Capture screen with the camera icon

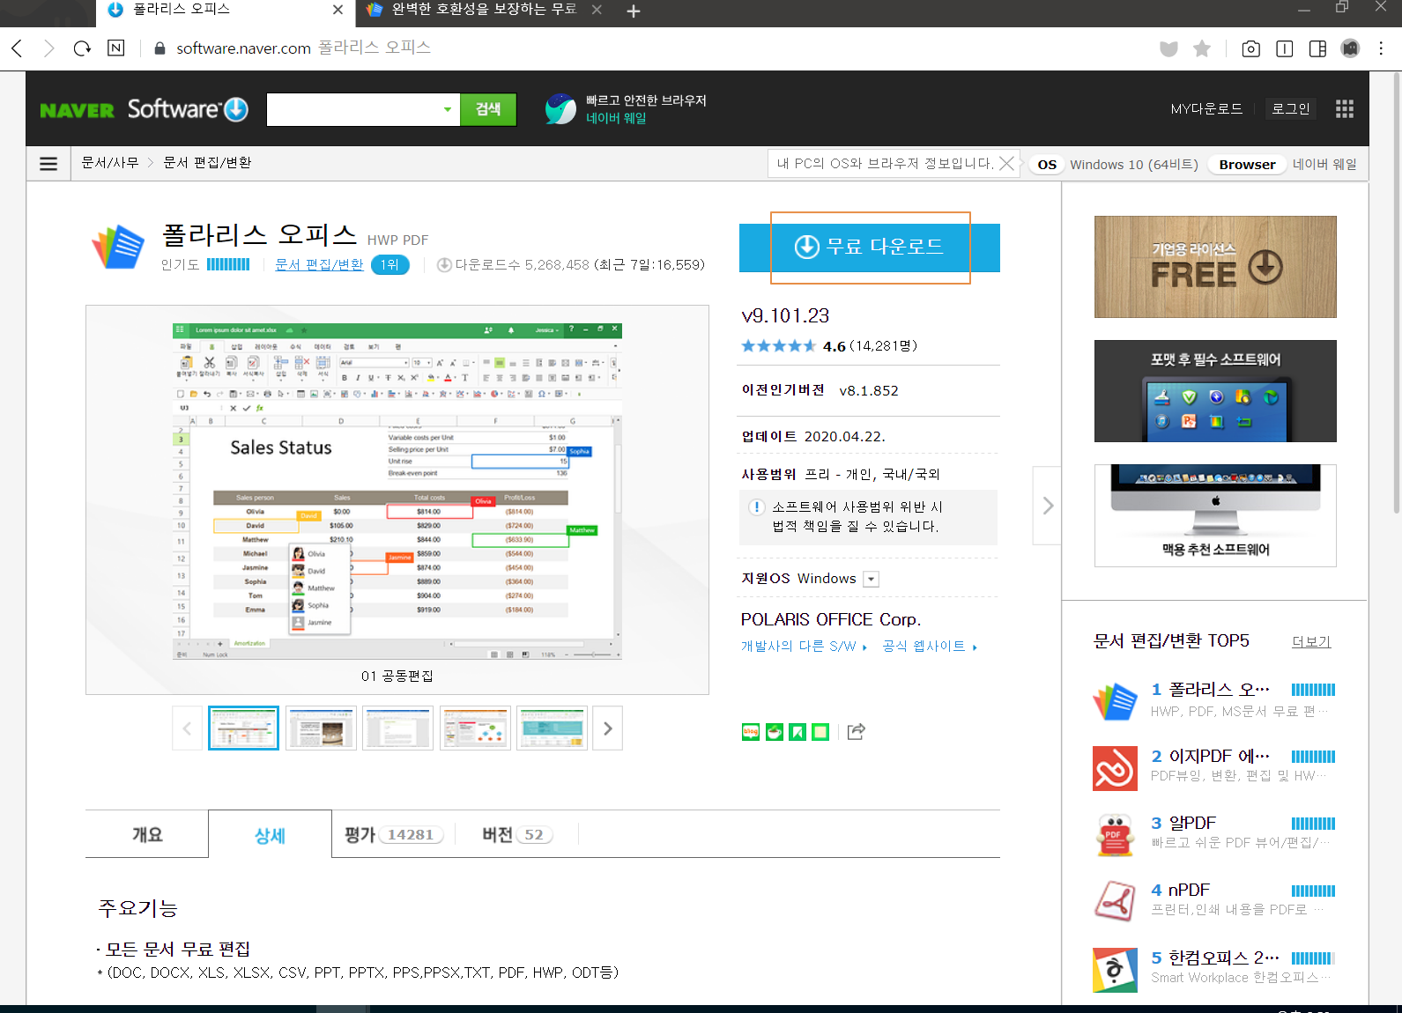(x=1250, y=49)
